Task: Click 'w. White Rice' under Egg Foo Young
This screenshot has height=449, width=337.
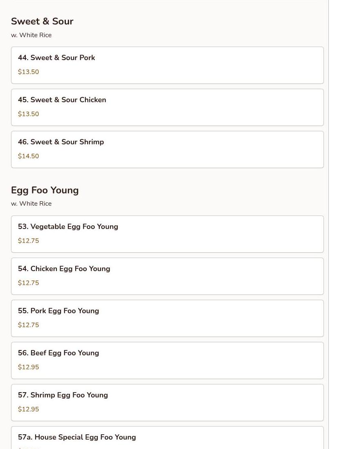Action: (31, 204)
